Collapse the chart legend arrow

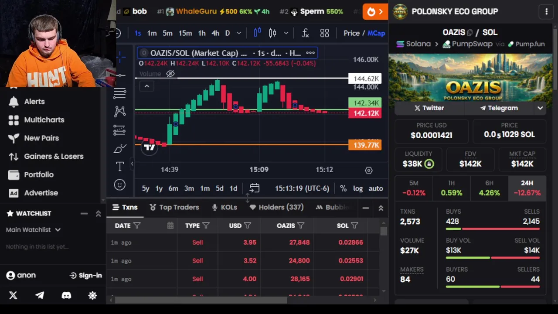pos(147,86)
